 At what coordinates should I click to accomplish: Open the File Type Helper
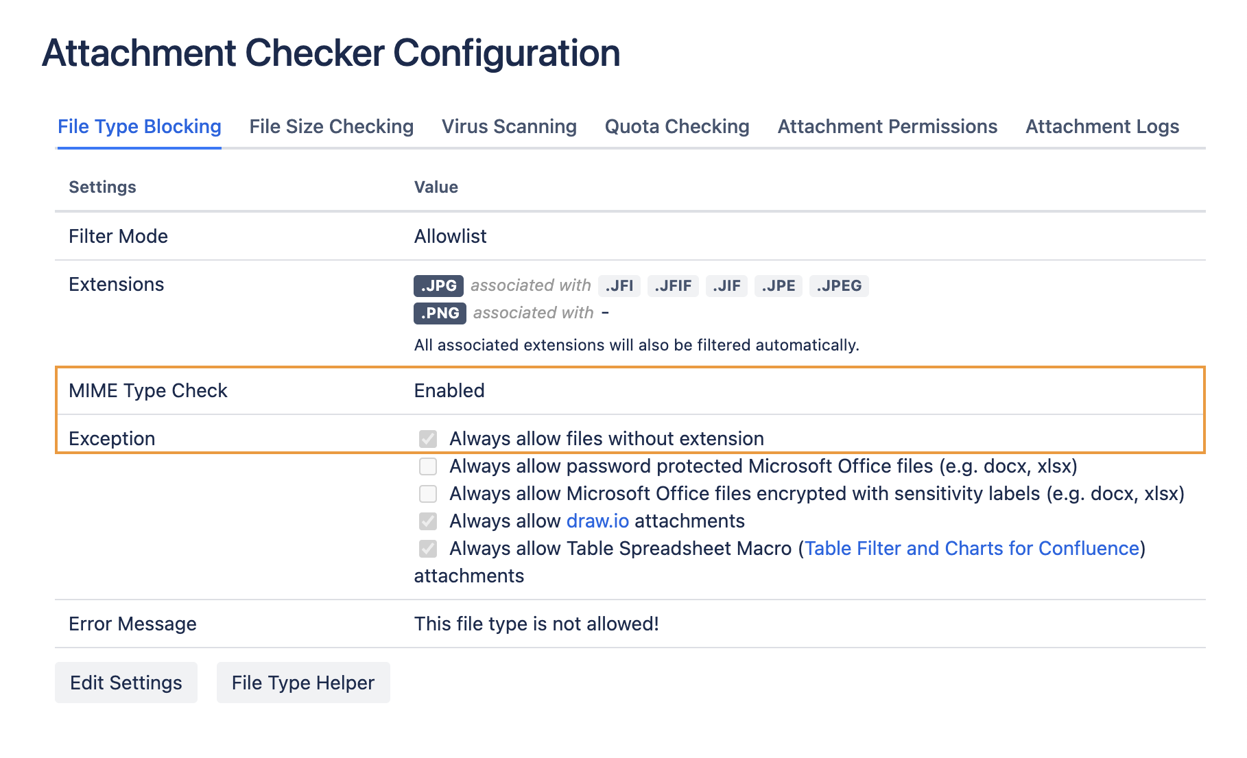(302, 682)
